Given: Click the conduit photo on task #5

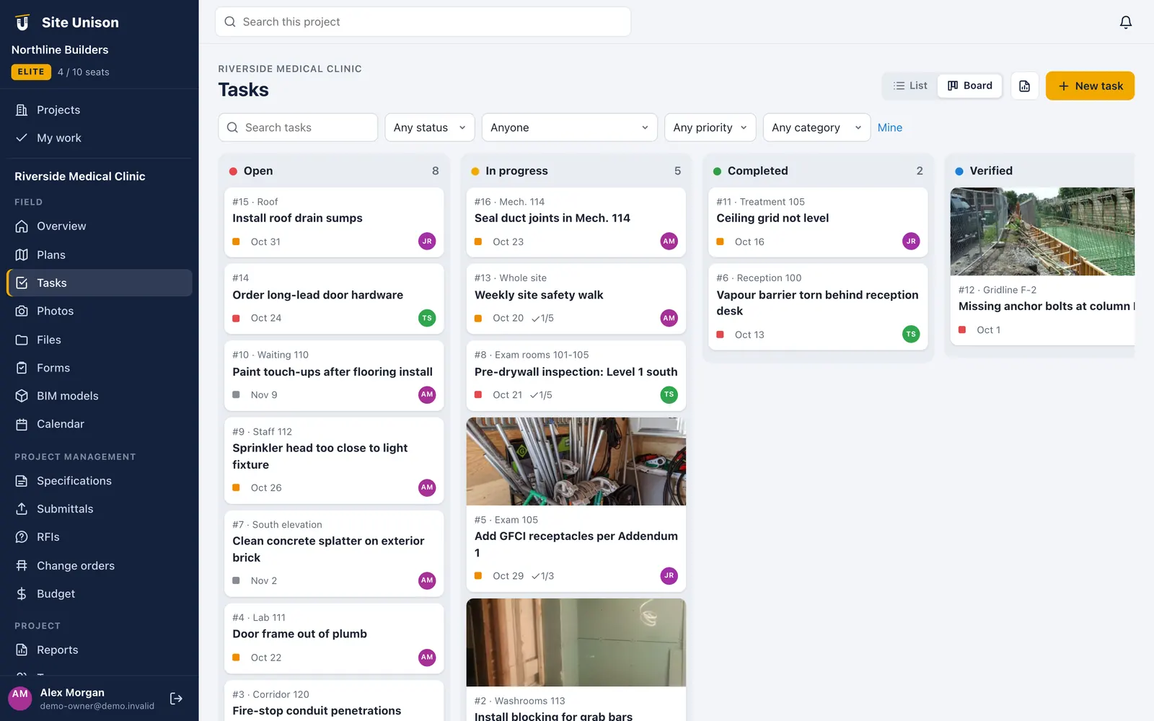Looking at the screenshot, I should [x=576, y=461].
